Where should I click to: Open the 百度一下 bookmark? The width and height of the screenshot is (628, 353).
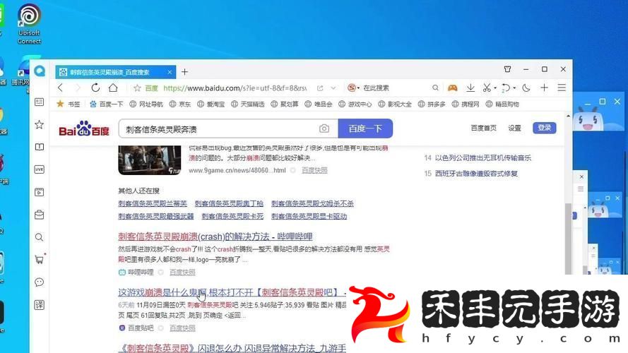tap(106, 104)
